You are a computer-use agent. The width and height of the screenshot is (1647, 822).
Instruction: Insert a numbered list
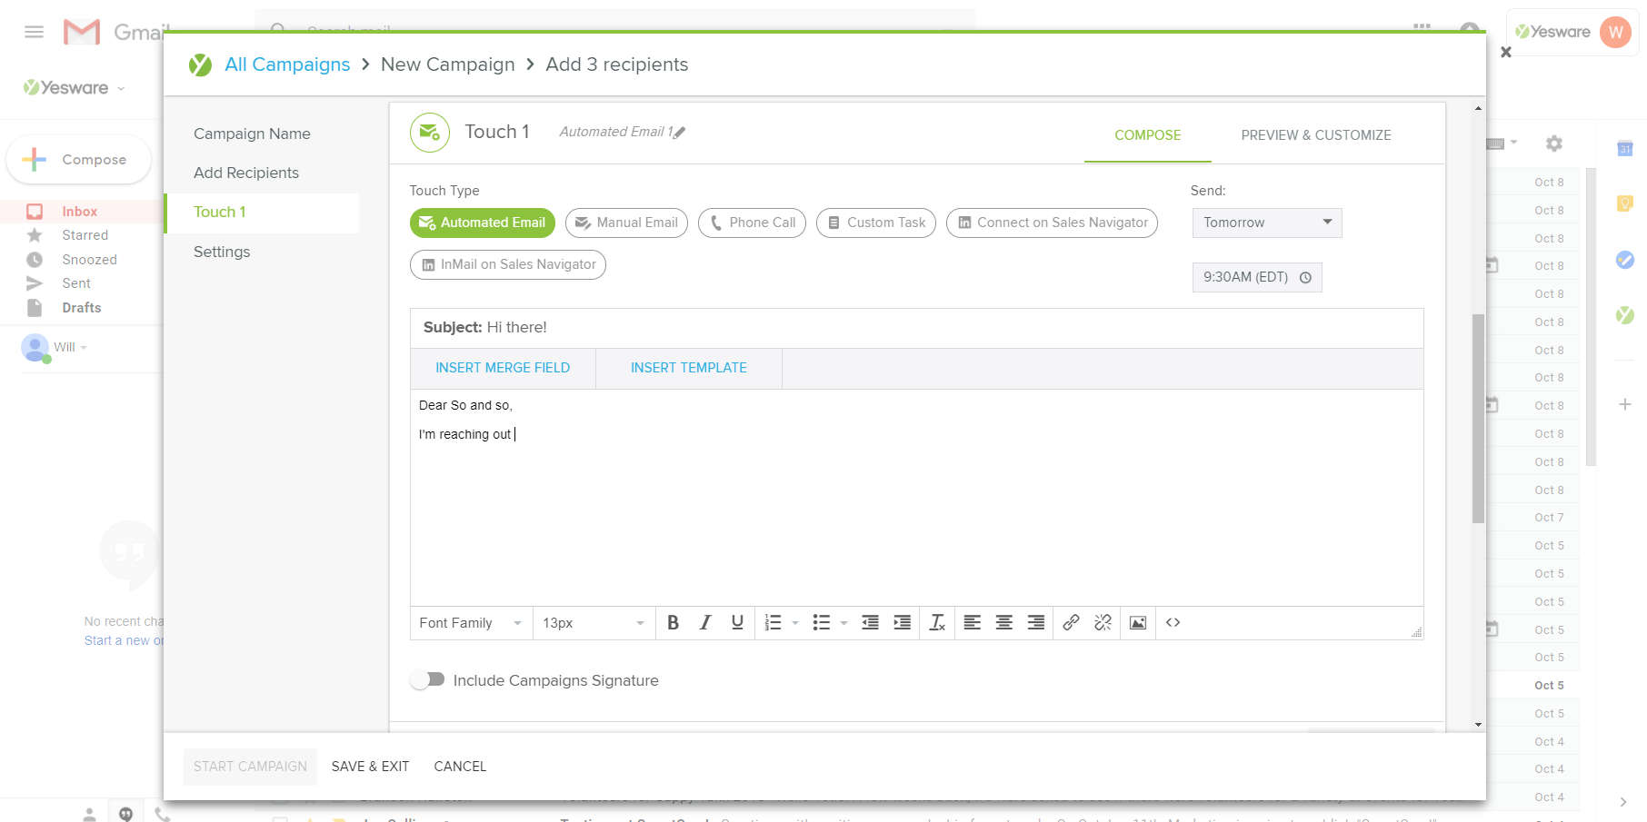[773, 622]
